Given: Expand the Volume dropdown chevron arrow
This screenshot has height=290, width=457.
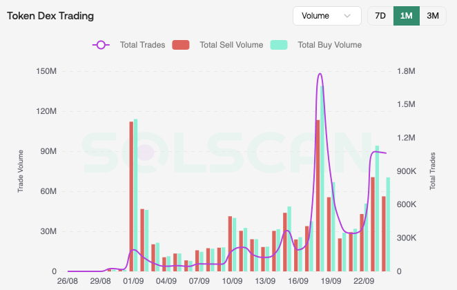Looking at the screenshot, I should click(x=347, y=16).
